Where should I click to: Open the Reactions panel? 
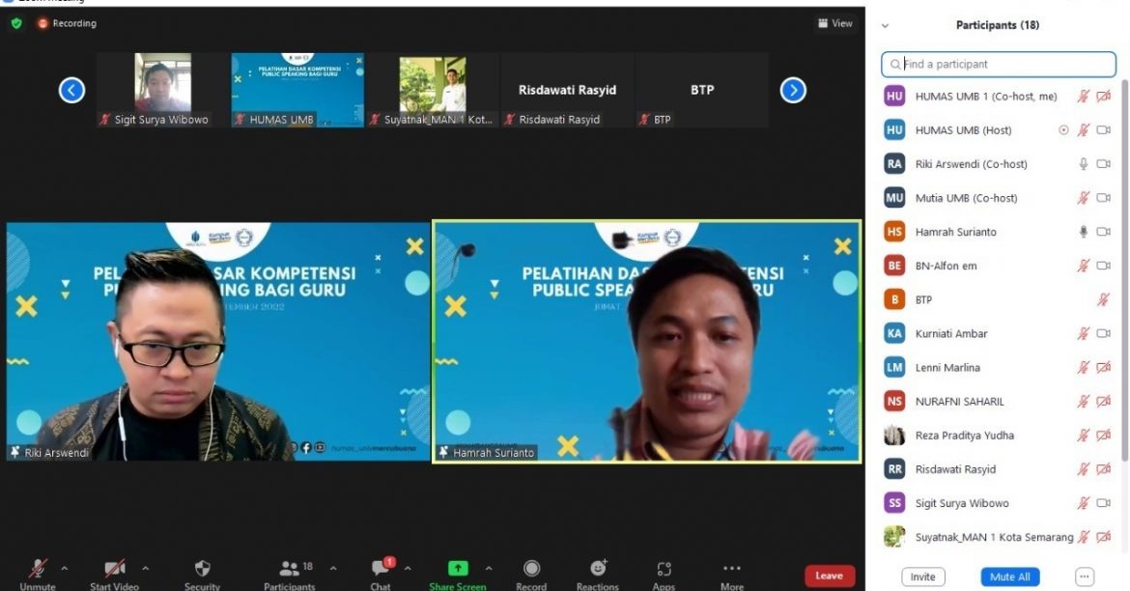tap(597, 568)
